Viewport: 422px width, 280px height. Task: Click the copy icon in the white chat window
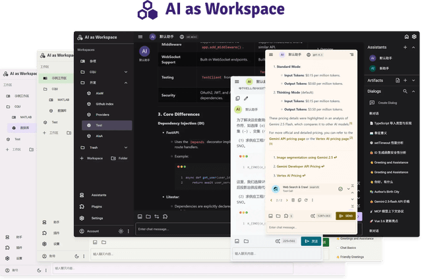point(237,99)
